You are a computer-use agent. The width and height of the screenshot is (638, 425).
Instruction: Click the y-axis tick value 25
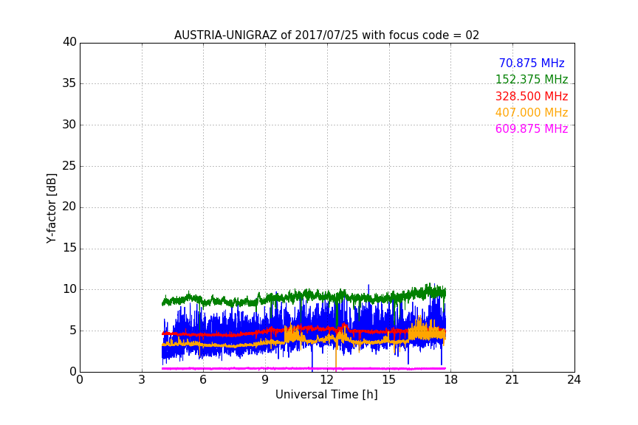[69, 165]
